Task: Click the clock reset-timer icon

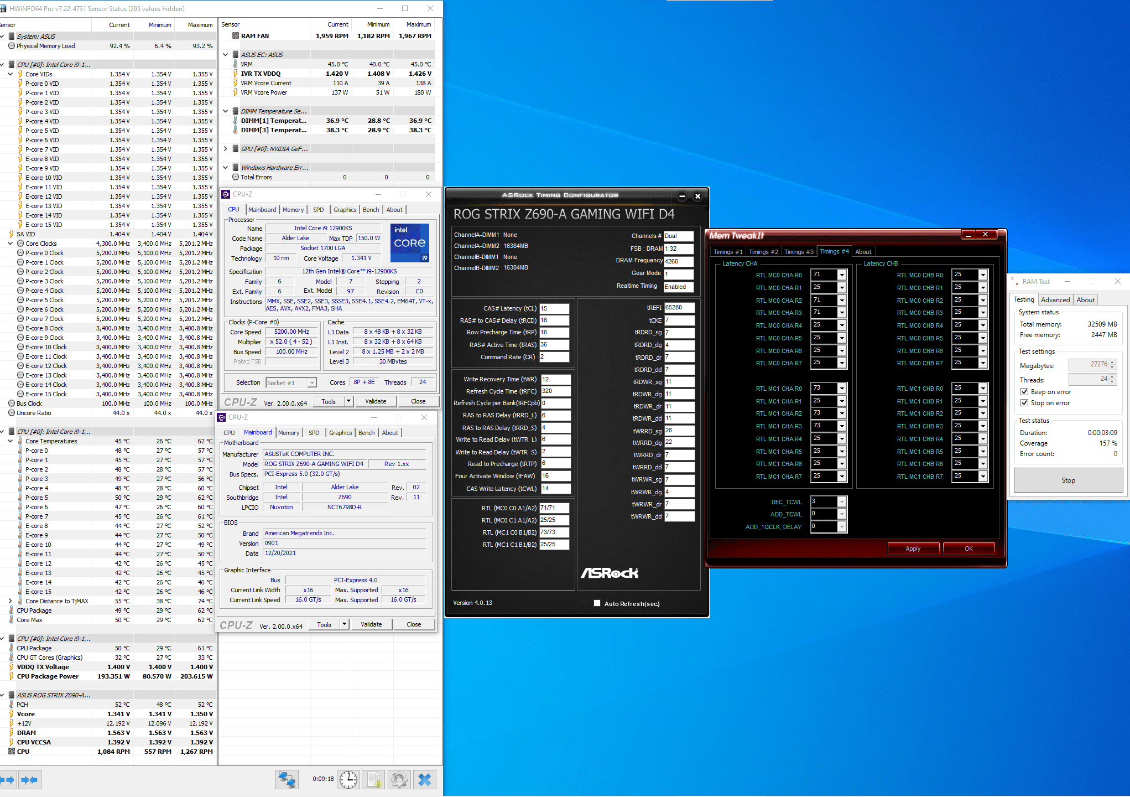Action: (x=348, y=780)
